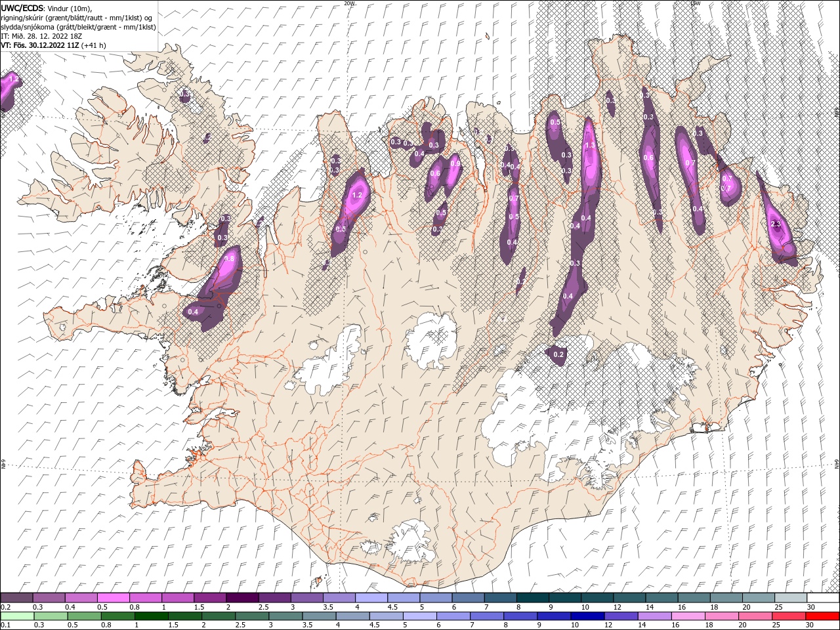The height and width of the screenshot is (630, 840).
Task: Click the 2.3 snowfall value in the east
Action: click(776, 224)
